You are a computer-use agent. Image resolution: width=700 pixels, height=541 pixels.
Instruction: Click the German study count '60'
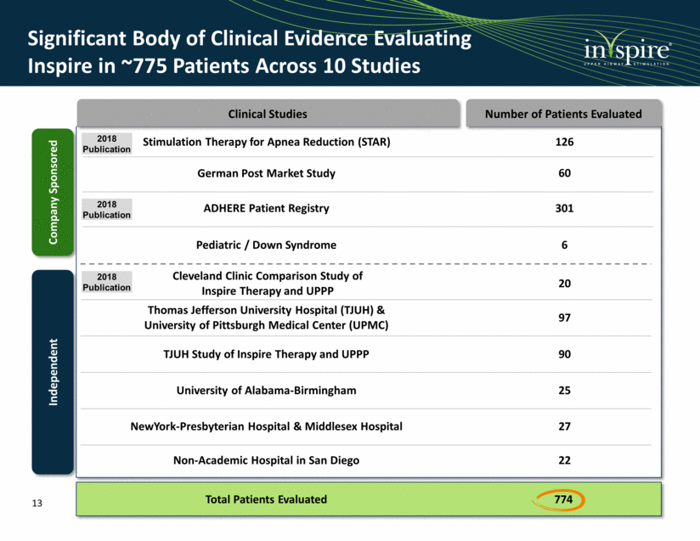pyautogui.click(x=564, y=173)
